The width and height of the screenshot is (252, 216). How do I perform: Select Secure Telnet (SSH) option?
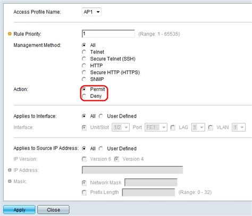click(84, 59)
